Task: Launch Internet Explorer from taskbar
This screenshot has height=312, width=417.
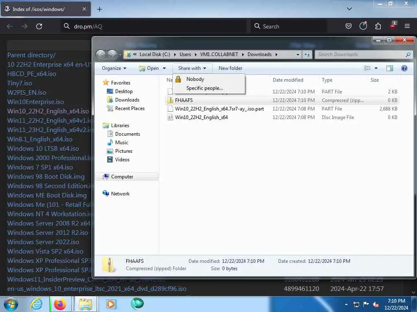Action: [x=36, y=304]
